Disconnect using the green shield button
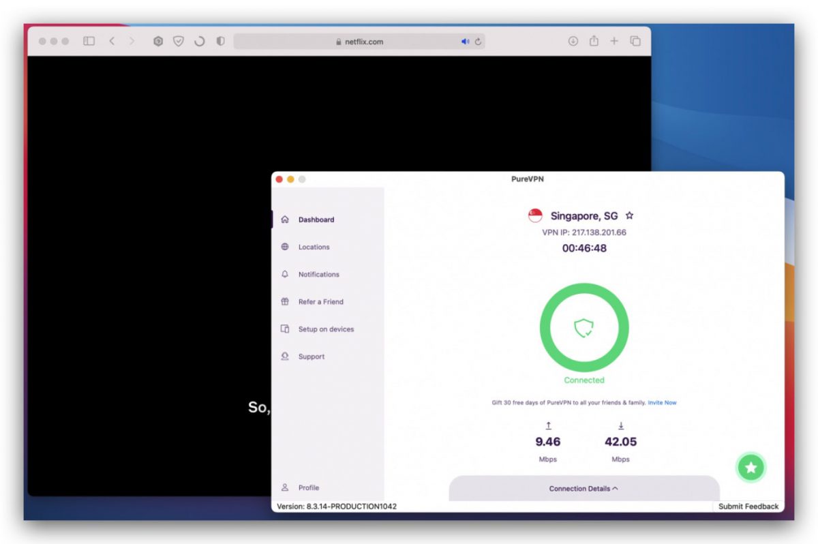 pyautogui.click(x=584, y=328)
